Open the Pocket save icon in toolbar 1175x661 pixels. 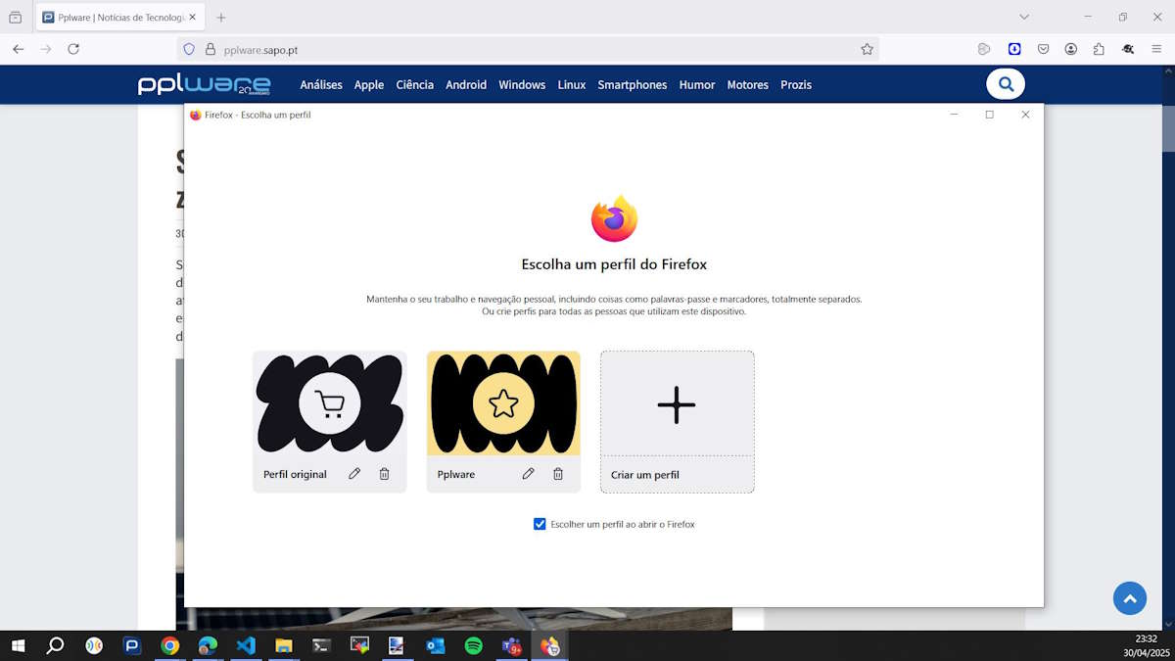click(1044, 49)
